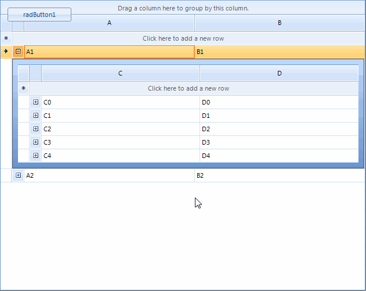Expand the C1 child row

coord(36,116)
